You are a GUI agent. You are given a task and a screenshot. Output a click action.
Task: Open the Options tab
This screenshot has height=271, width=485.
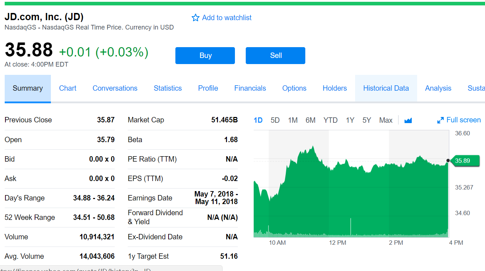pos(294,88)
